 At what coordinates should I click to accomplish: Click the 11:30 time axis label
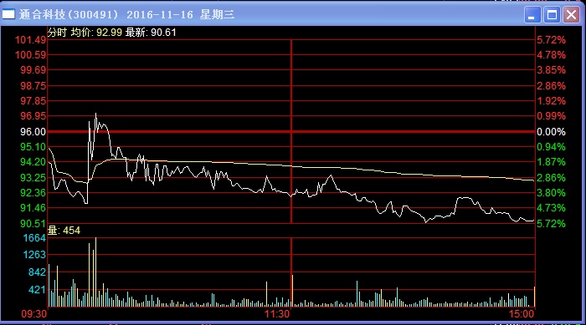tap(277, 314)
